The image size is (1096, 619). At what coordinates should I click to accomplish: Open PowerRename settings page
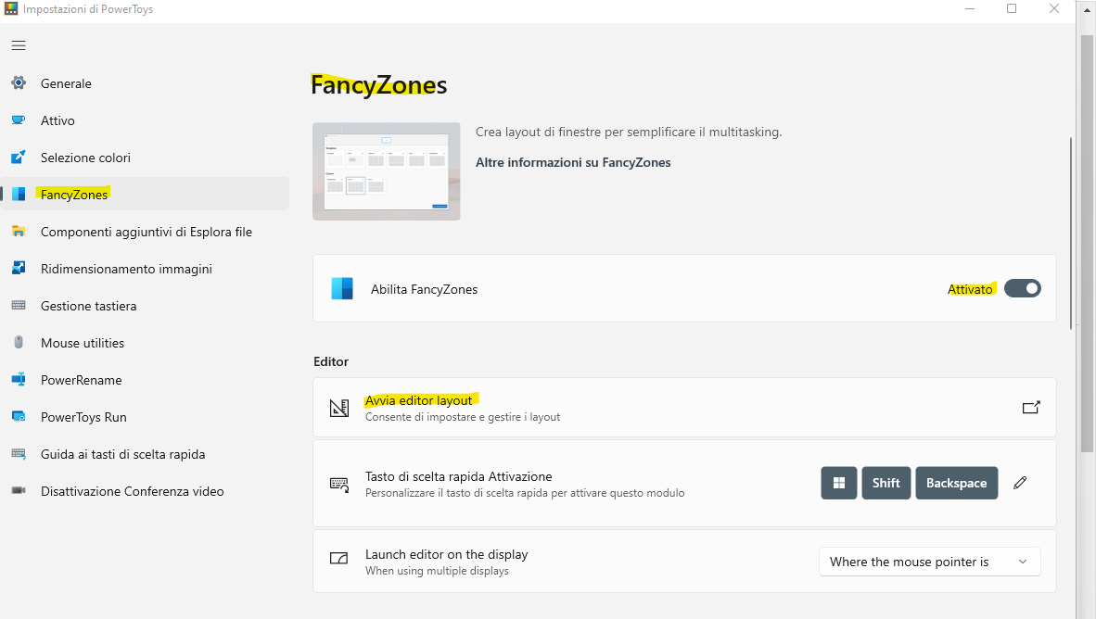tap(81, 380)
